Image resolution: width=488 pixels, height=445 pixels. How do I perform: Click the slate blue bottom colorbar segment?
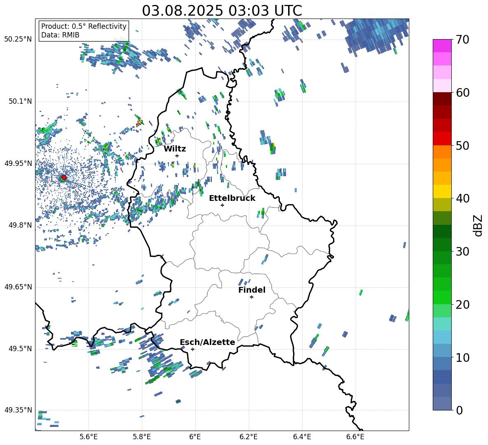(442, 403)
